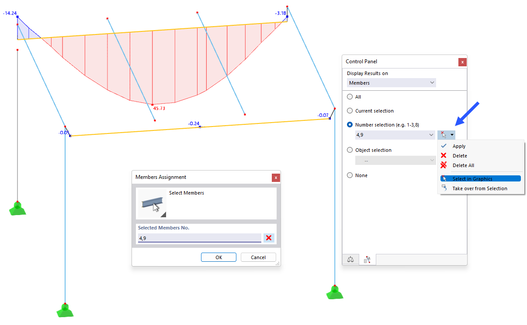Choose Delete All from the context menu
This screenshot has height=325, width=527.
point(481,165)
